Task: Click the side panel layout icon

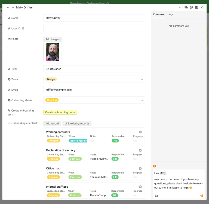Action: click(196, 7)
